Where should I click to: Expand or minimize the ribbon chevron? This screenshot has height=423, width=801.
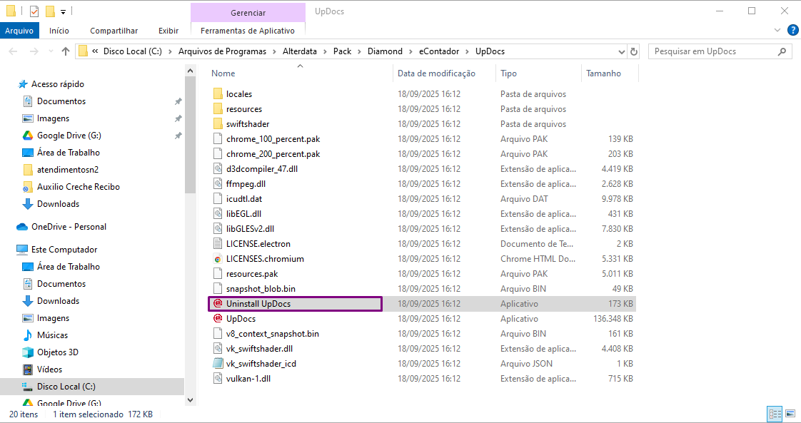777,31
